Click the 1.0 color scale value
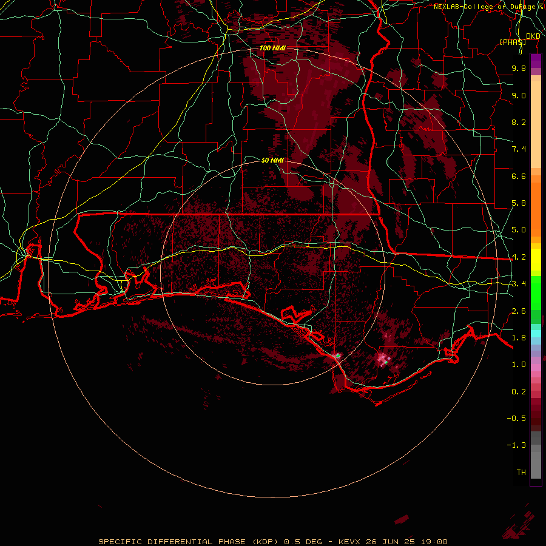 (x=519, y=365)
